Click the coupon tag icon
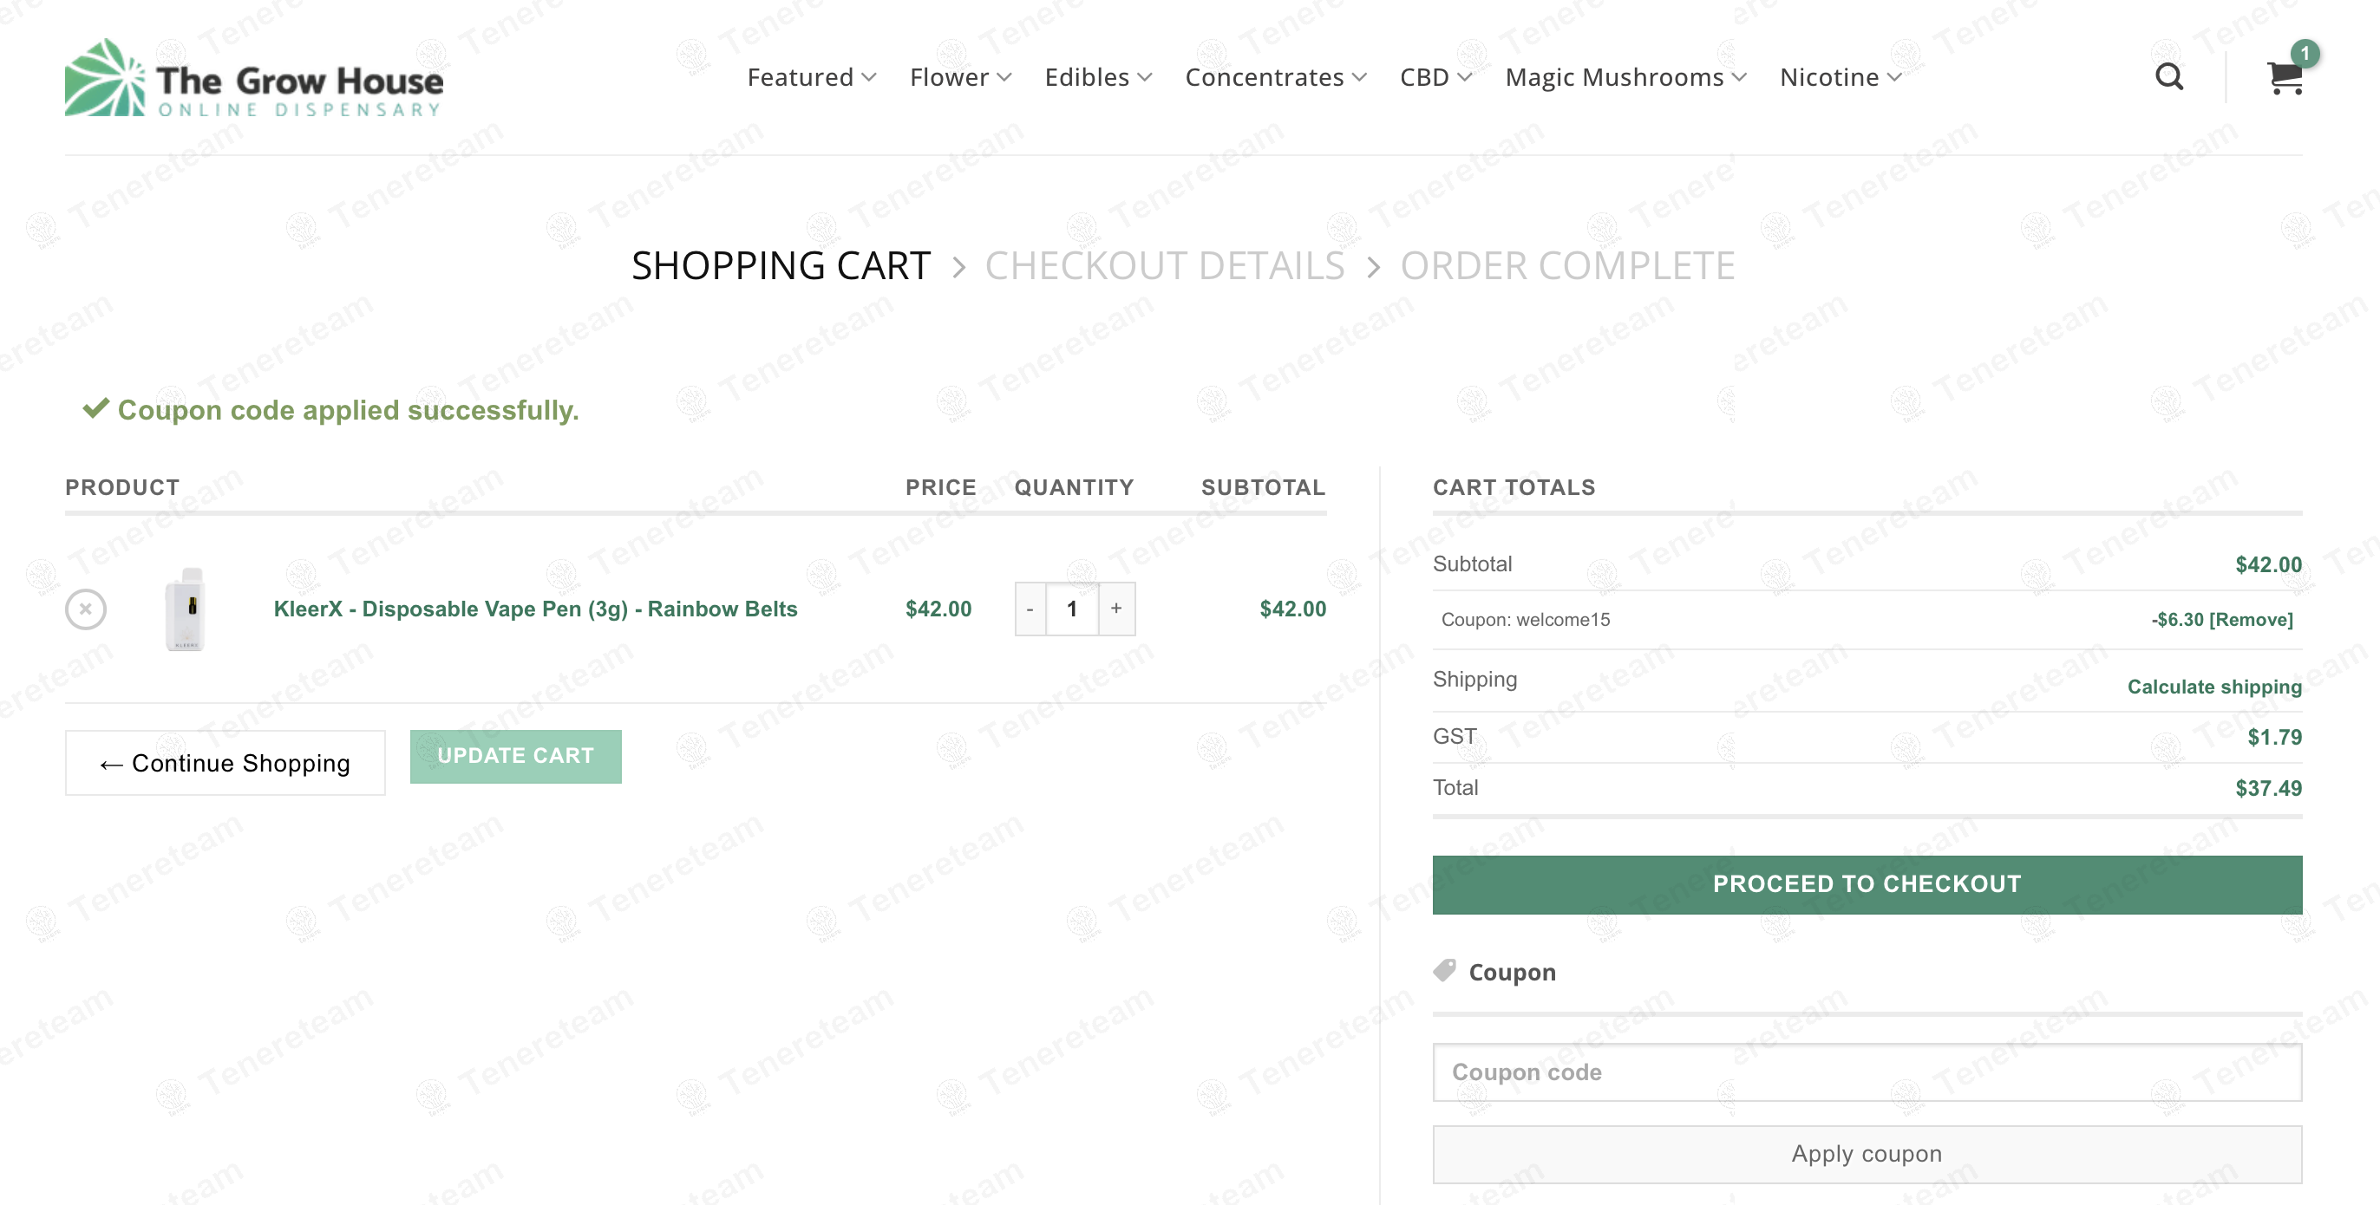This screenshot has height=1205, width=2380. point(1444,970)
